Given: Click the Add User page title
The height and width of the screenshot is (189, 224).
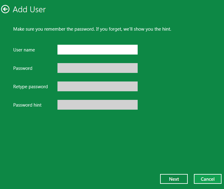Looking at the screenshot, I should click(29, 9).
